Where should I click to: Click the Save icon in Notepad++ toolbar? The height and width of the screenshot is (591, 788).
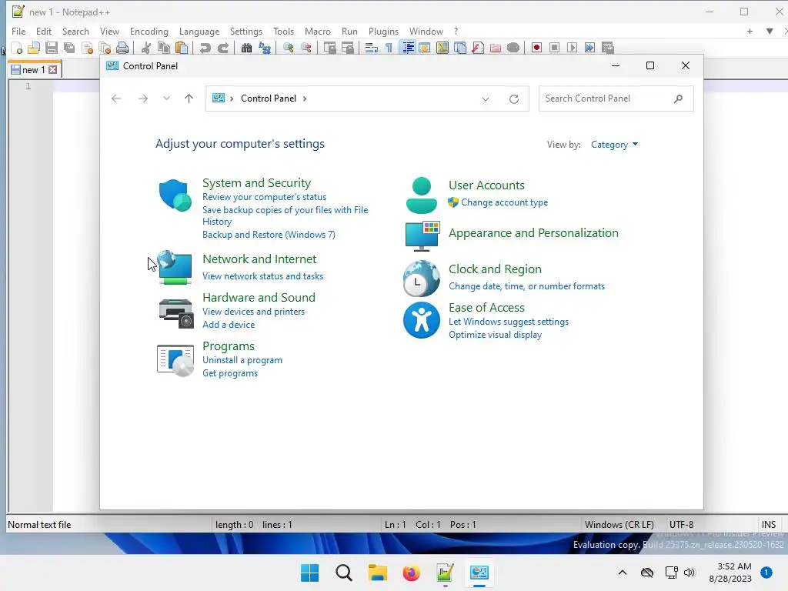coord(52,48)
